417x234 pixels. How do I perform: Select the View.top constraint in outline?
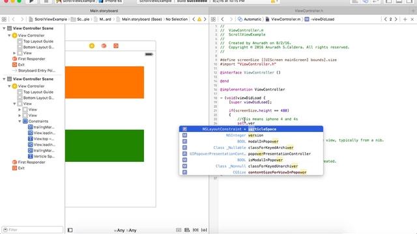[x=41, y=138]
